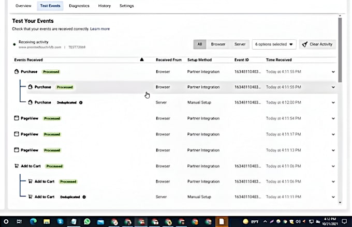Viewport: 352px width, 227px height.
Task: Expand the PageView 4:11:17 PM row chevron
Action: (x=333, y=134)
